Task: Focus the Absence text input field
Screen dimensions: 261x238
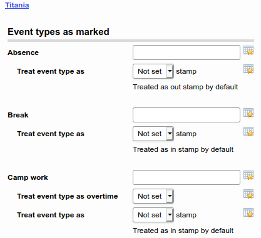Action: coord(187,52)
